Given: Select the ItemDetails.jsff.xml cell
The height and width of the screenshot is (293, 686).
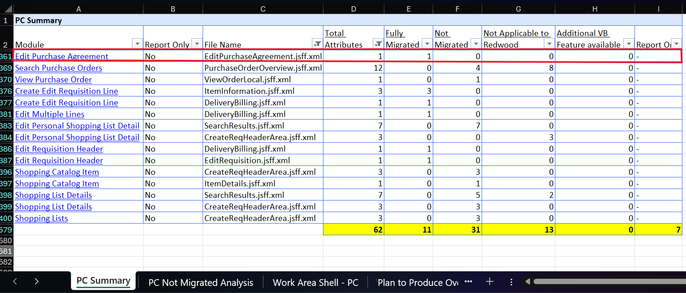Looking at the screenshot, I should (x=263, y=184).
